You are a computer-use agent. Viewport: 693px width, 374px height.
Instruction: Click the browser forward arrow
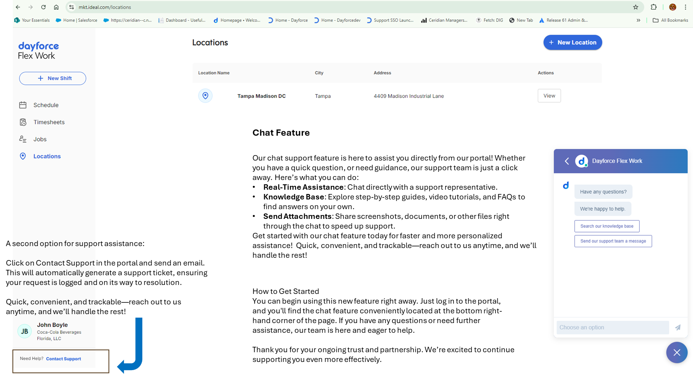pyautogui.click(x=31, y=7)
